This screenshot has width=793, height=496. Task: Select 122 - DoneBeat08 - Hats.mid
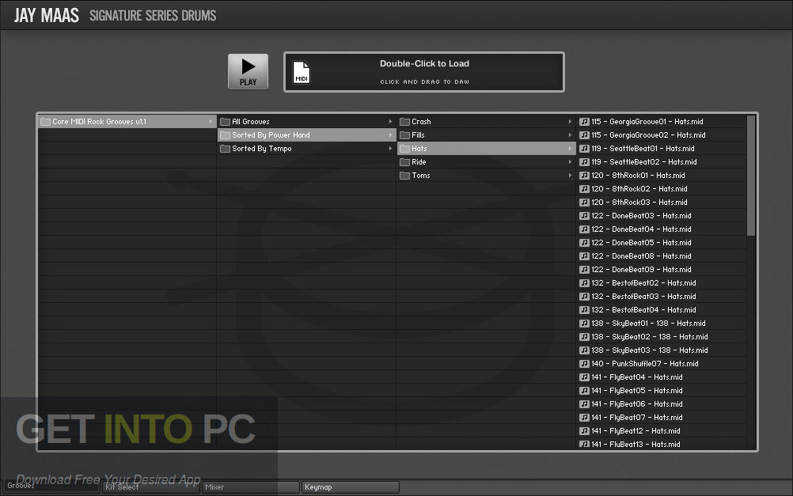click(662, 256)
